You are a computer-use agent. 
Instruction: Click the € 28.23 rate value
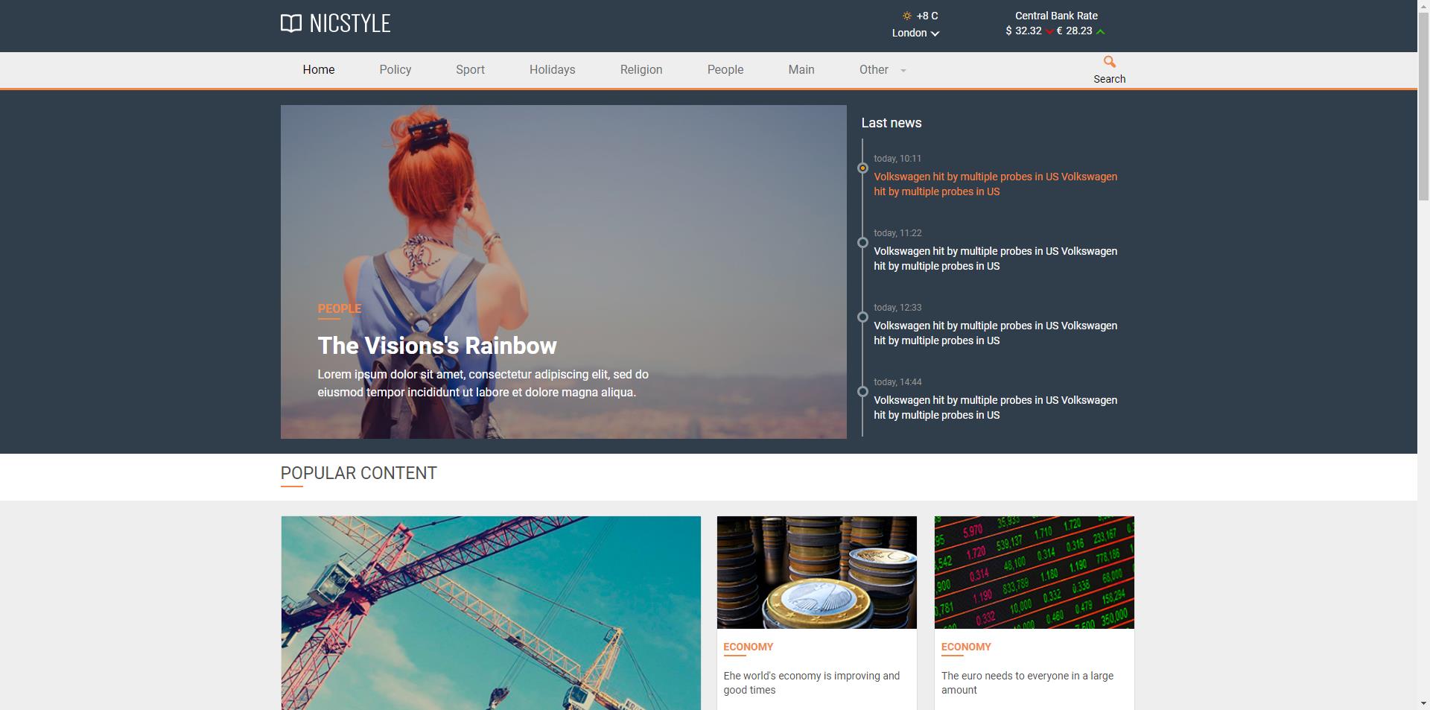[1074, 31]
